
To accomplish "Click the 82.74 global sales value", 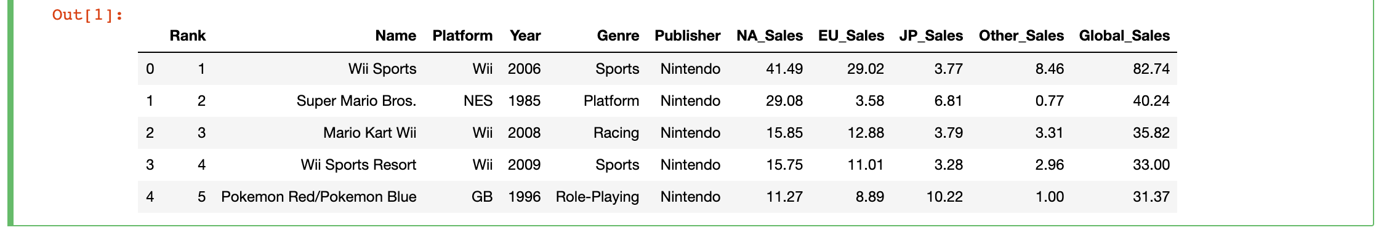I will point(1151,69).
